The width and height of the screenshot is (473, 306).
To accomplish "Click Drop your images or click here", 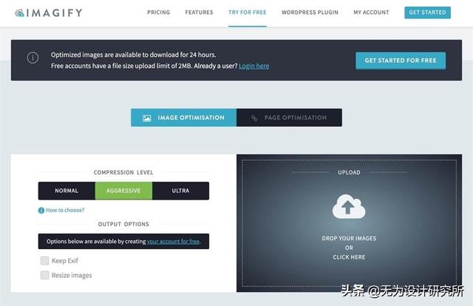I will pyautogui.click(x=349, y=248).
